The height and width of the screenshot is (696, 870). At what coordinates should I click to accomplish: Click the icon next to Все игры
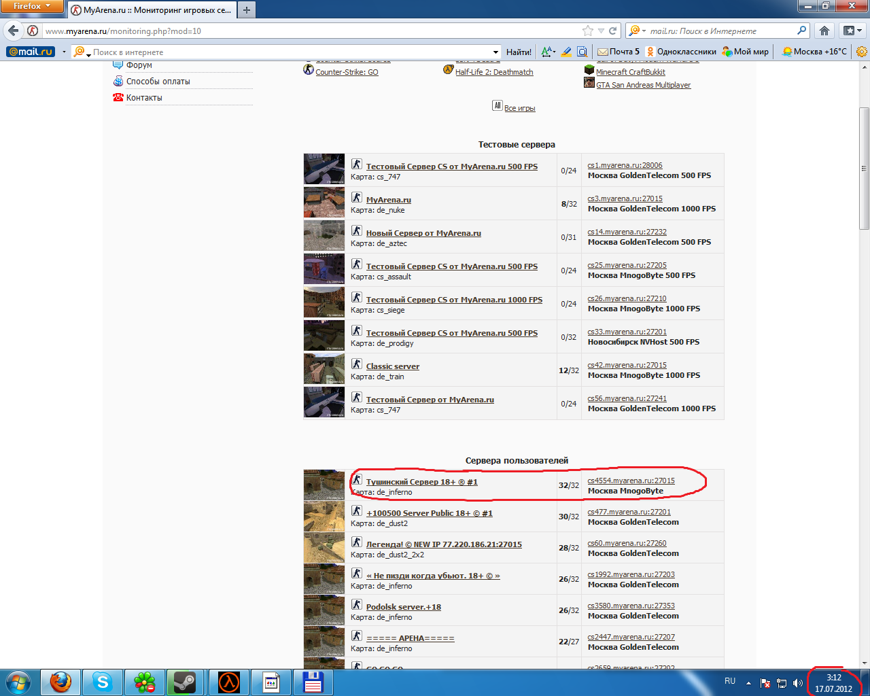coord(498,105)
